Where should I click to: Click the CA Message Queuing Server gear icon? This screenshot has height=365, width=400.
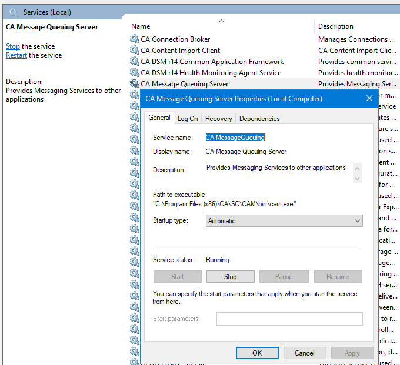coord(134,84)
